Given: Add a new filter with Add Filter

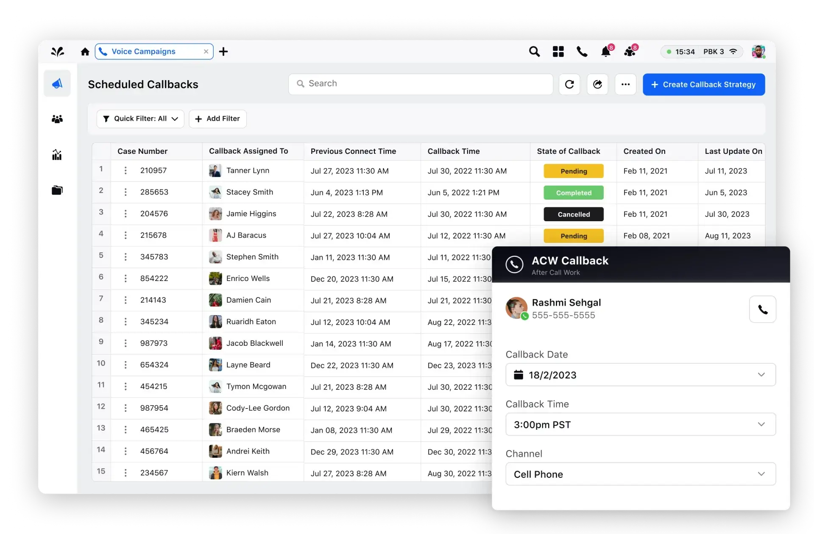Looking at the screenshot, I should pyautogui.click(x=217, y=119).
